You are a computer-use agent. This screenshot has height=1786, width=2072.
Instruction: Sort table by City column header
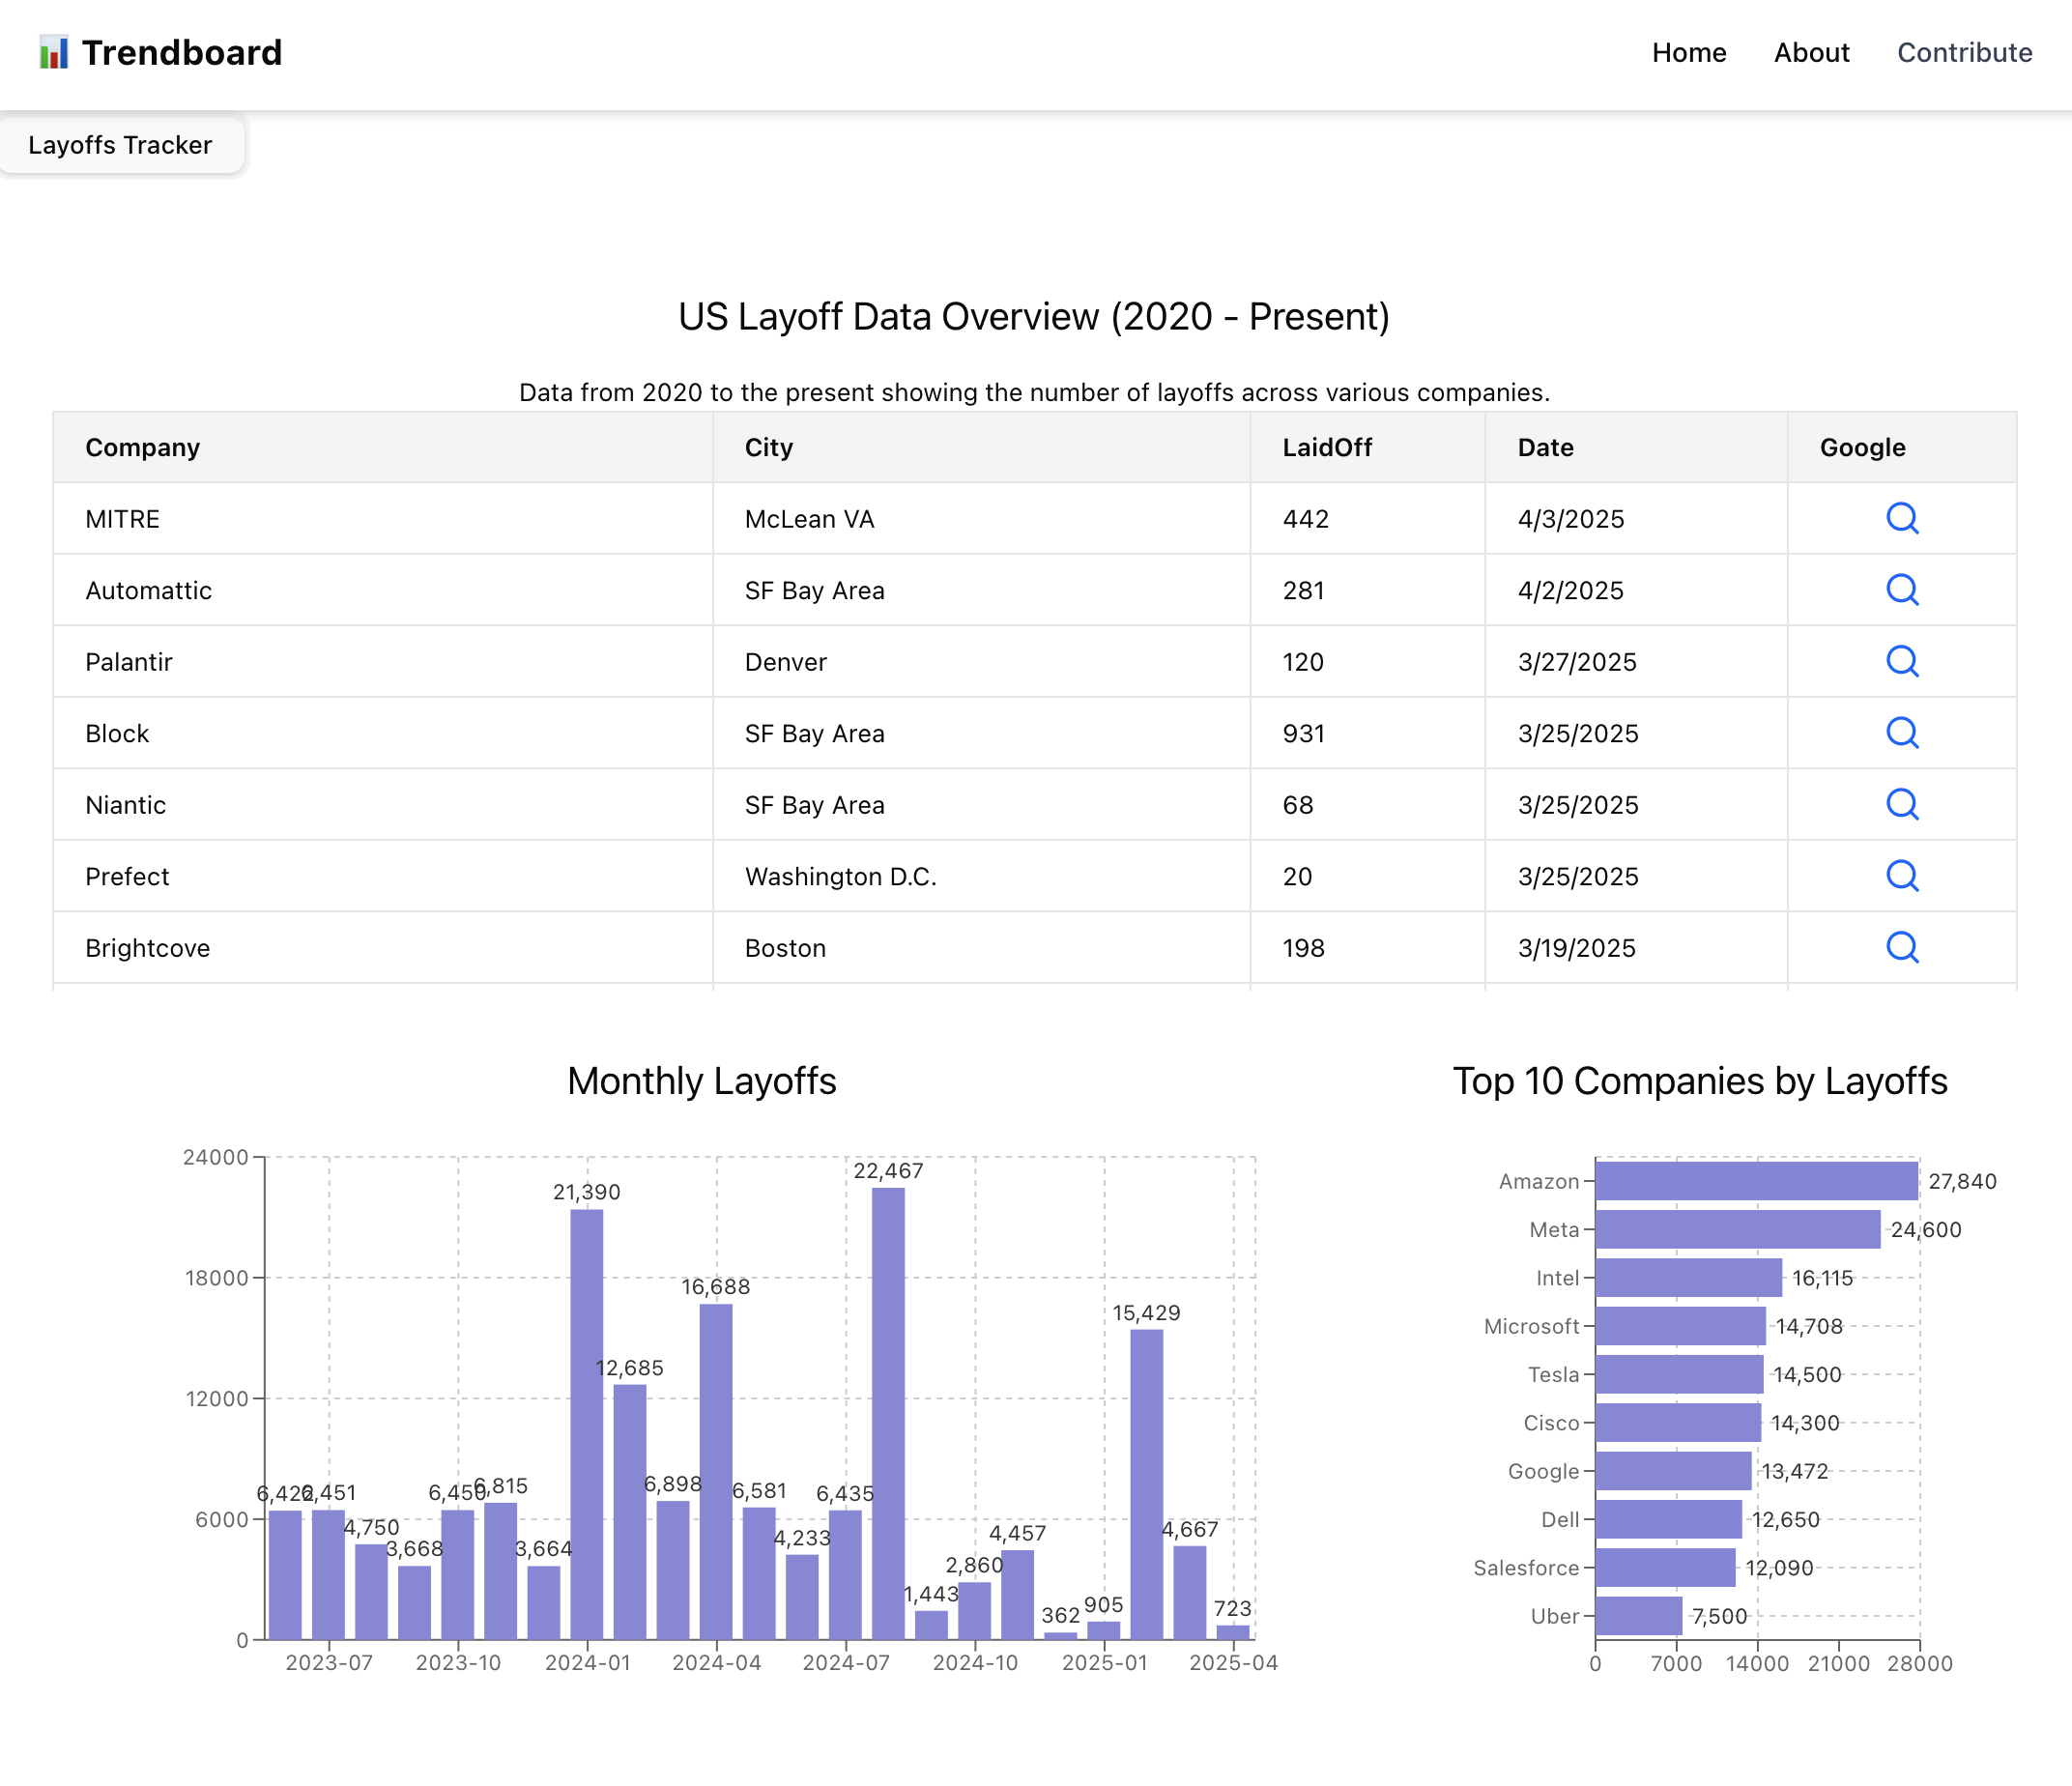point(981,447)
